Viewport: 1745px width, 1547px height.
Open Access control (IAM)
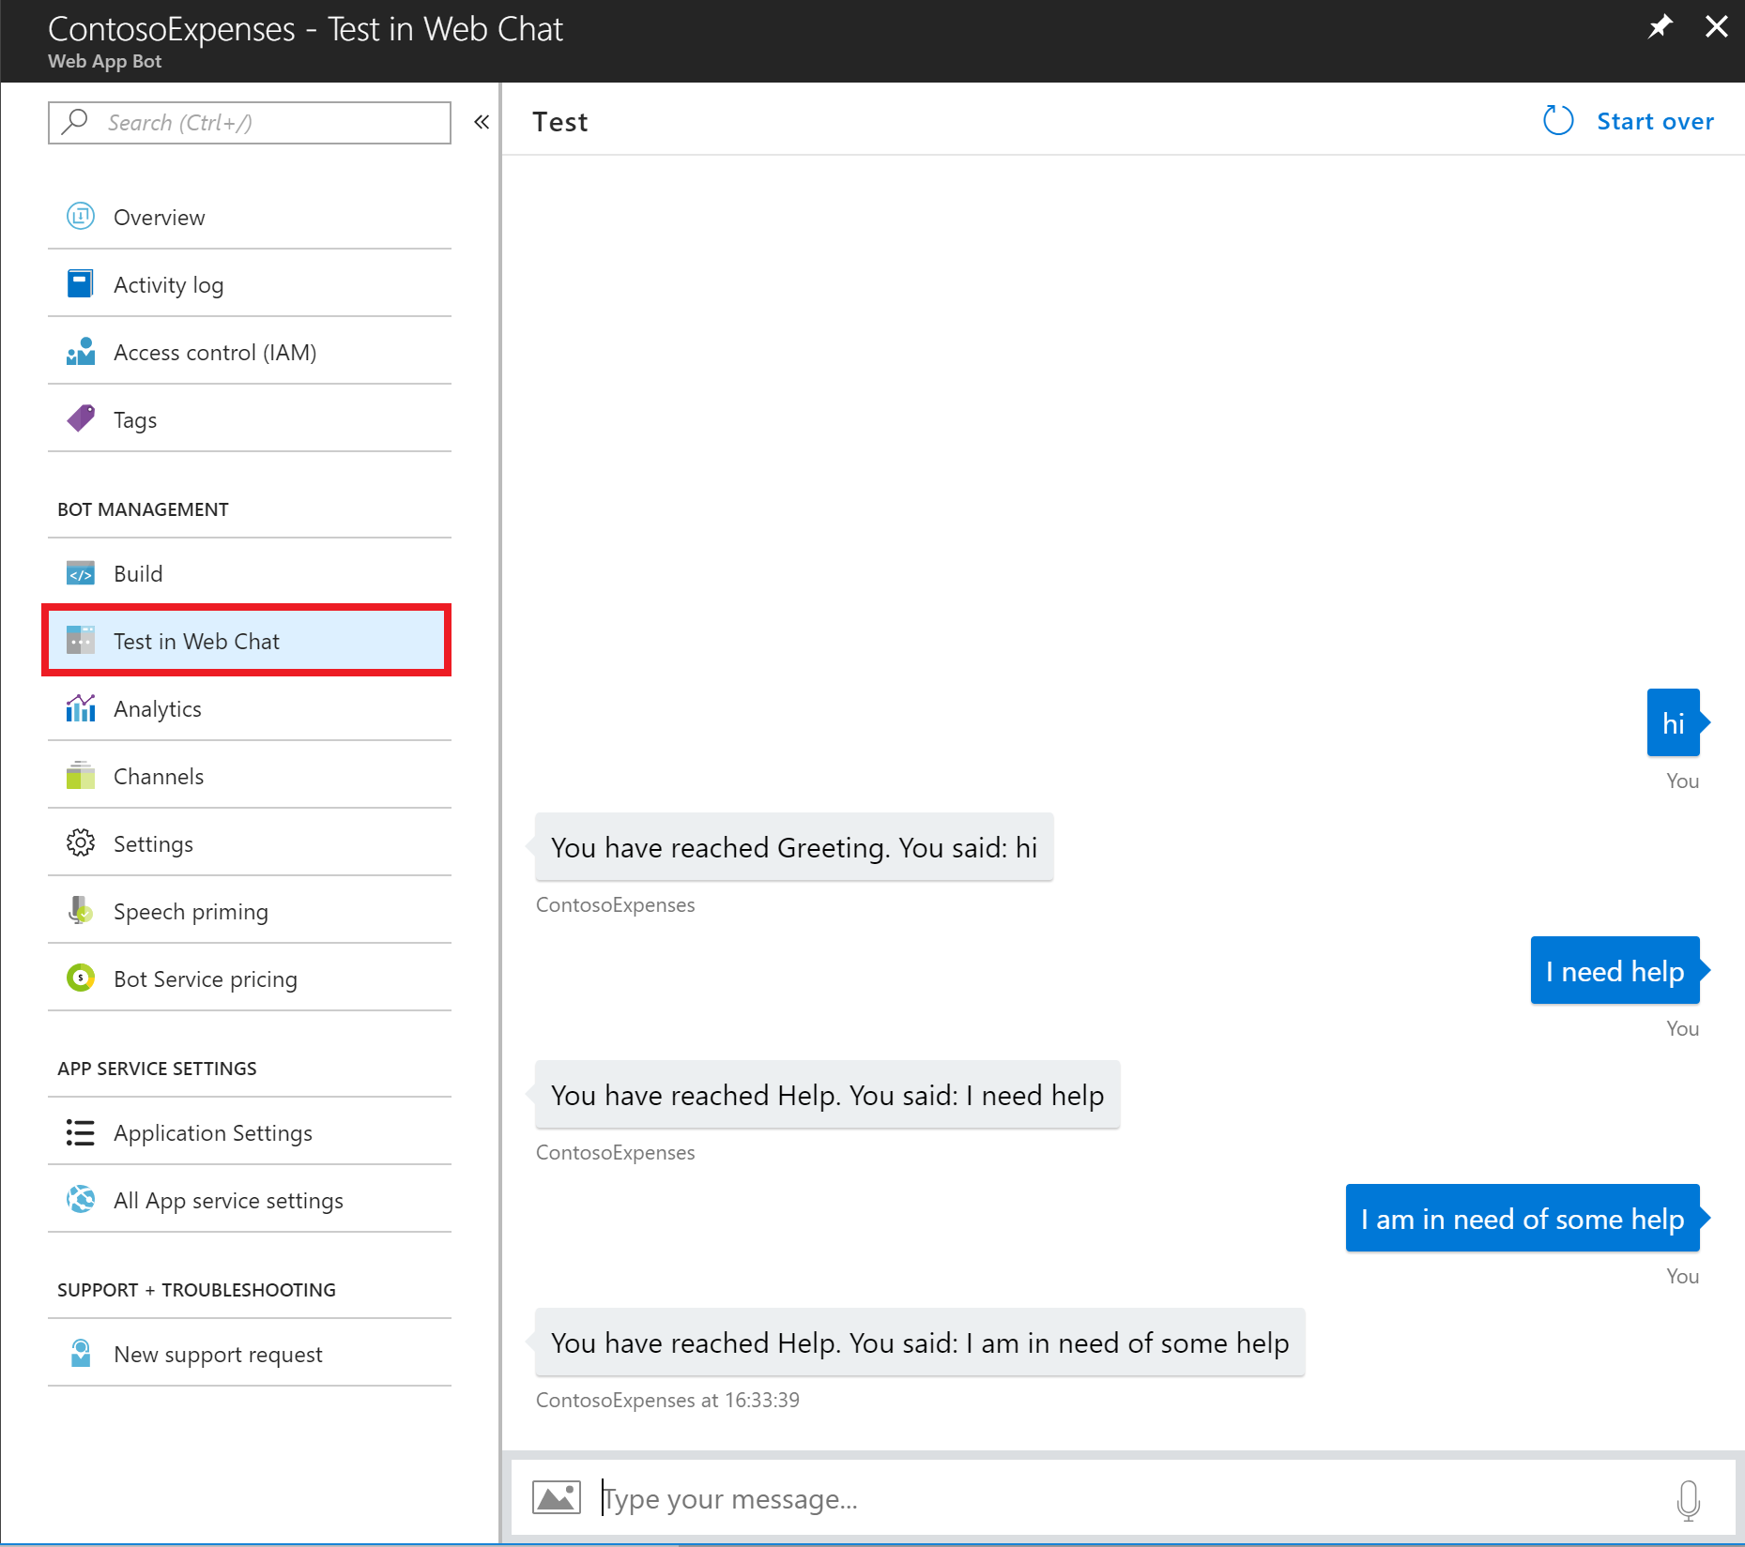click(x=250, y=352)
